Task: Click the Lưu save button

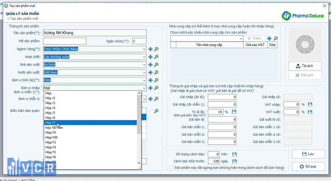Action: coord(308,154)
